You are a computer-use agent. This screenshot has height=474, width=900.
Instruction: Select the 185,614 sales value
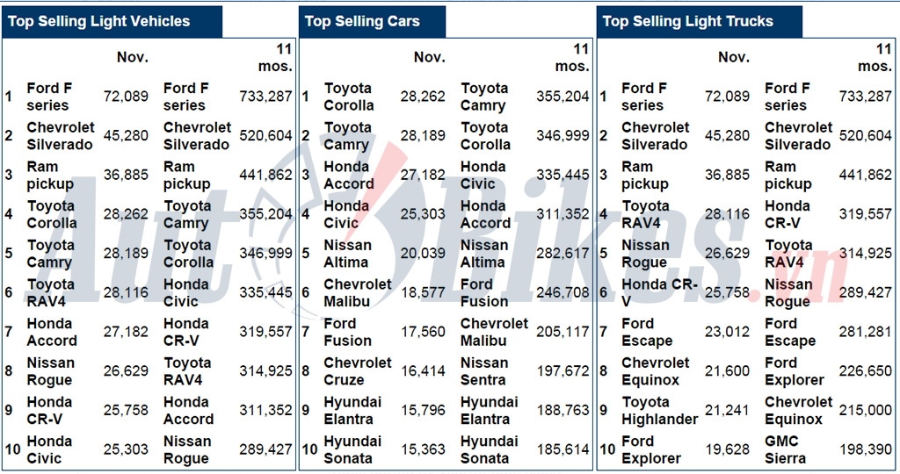[562, 449]
